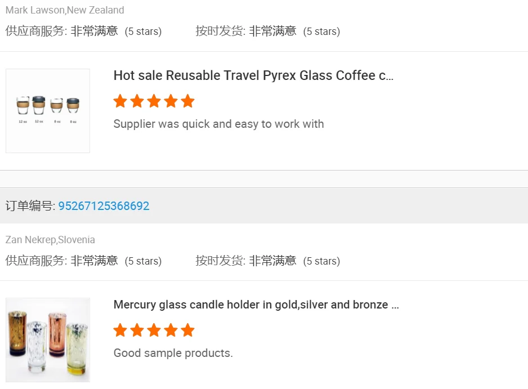Open the glass coffee cups product thumbnail

coord(48,111)
